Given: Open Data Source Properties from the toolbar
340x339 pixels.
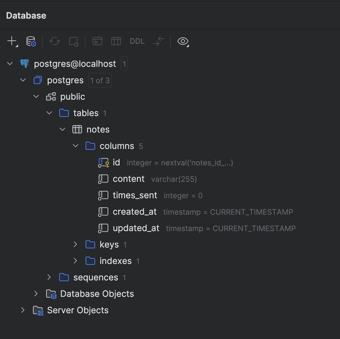Looking at the screenshot, I should pyautogui.click(x=31, y=41).
